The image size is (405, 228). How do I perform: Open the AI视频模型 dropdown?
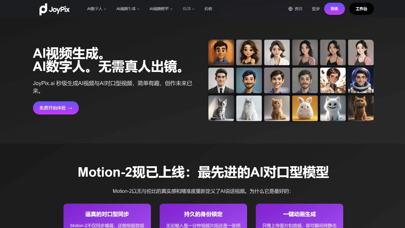click(161, 9)
